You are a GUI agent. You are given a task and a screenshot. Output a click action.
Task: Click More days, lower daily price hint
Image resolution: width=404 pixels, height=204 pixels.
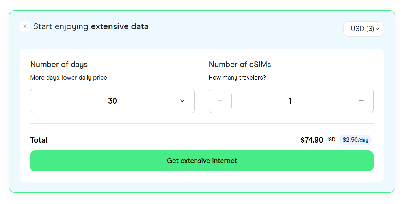click(69, 78)
